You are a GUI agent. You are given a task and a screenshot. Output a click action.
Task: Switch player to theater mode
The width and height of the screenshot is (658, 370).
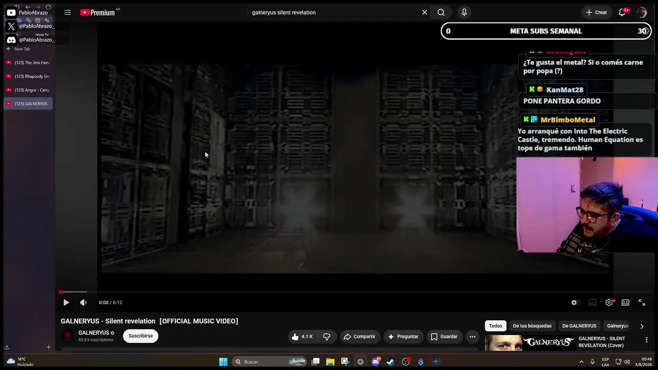[x=625, y=303]
